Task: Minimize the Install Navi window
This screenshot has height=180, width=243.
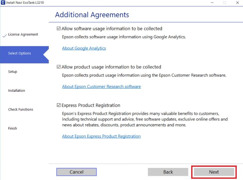Action: click(x=212, y=3)
